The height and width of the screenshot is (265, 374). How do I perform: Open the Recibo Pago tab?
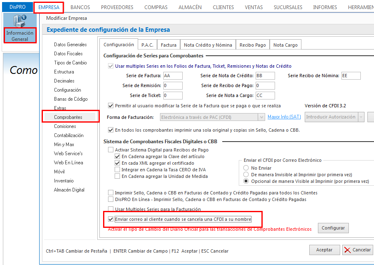pos(252,45)
